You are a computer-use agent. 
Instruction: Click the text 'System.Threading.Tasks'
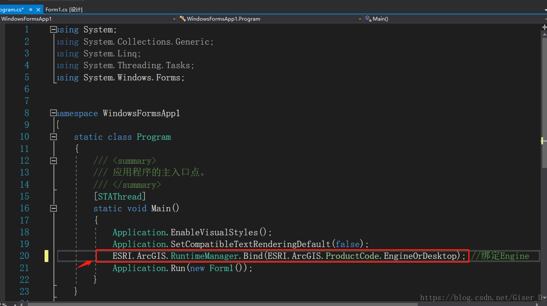(x=137, y=66)
